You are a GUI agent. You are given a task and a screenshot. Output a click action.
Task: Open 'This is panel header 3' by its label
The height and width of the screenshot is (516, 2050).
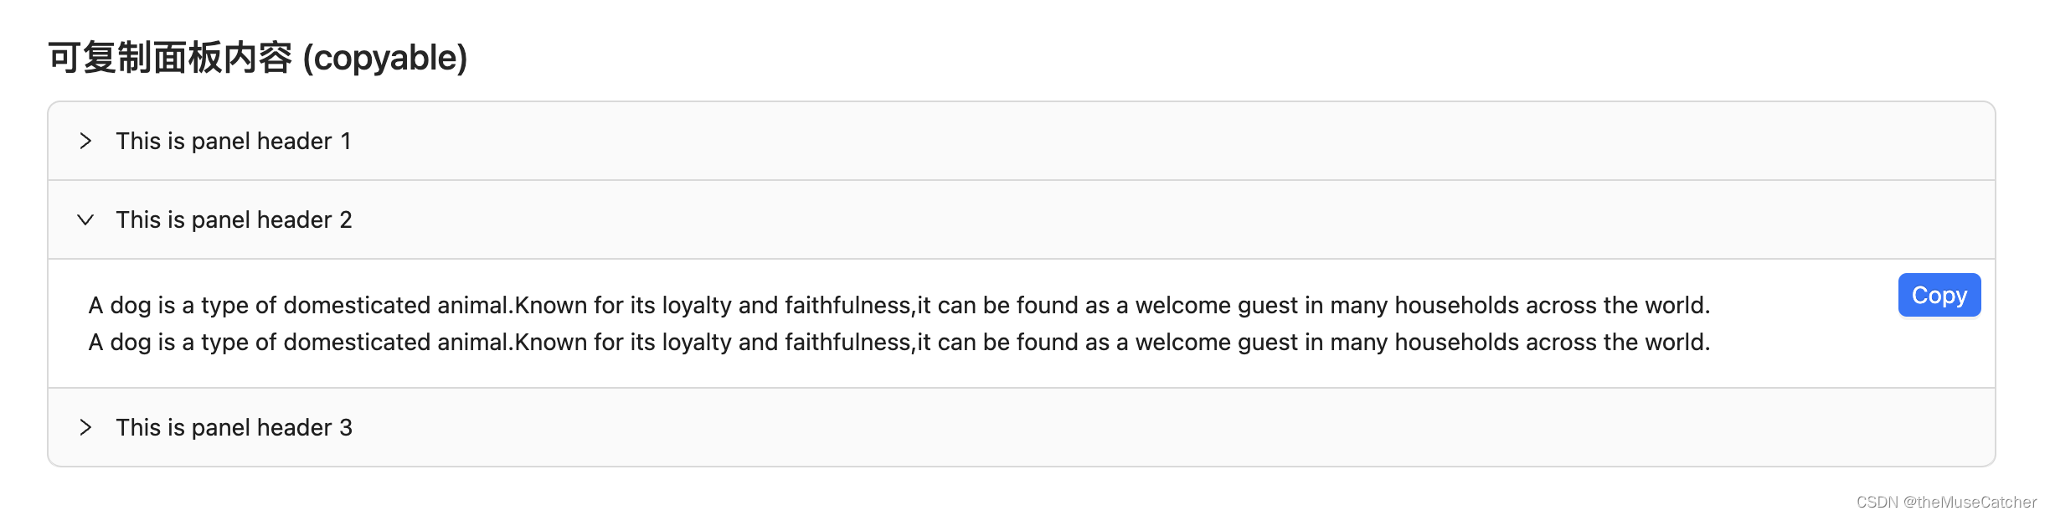(x=234, y=427)
